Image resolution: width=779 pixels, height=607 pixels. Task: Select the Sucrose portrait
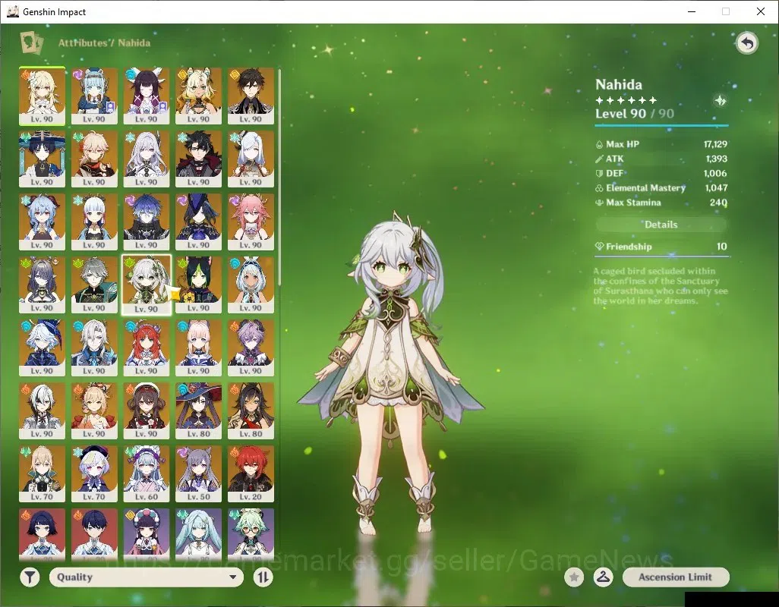click(x=251, y=535)
